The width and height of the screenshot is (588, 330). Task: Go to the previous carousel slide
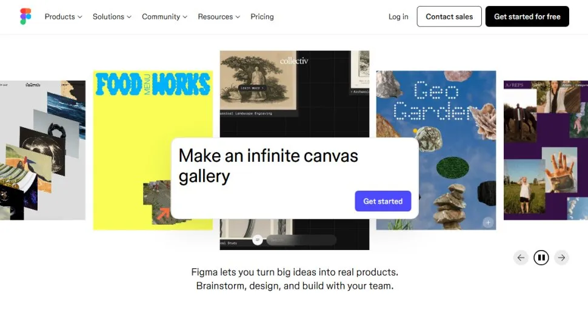[x=521, y=258]
